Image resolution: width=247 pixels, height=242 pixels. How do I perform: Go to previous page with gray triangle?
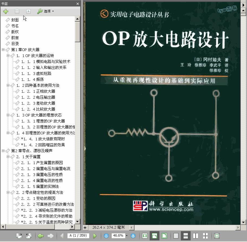62,236
